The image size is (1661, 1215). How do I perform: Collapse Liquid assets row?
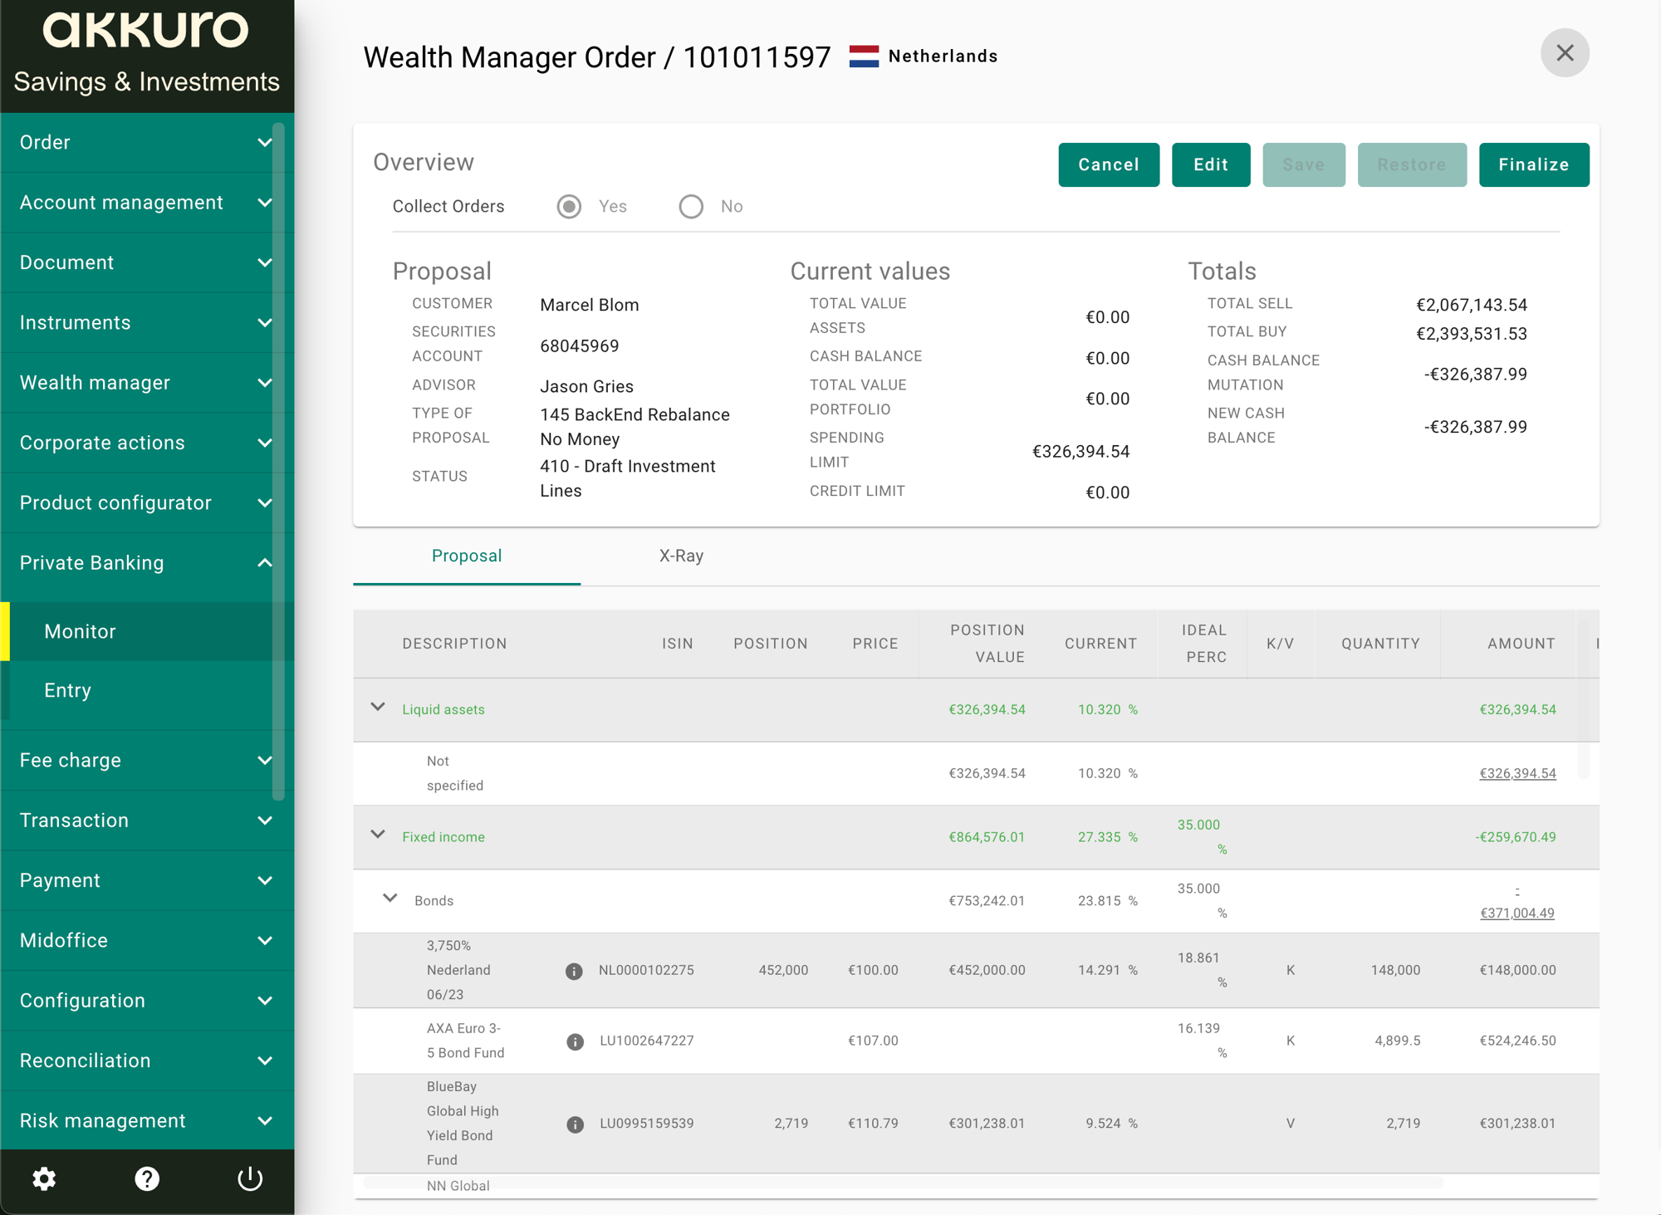(378, 707)
